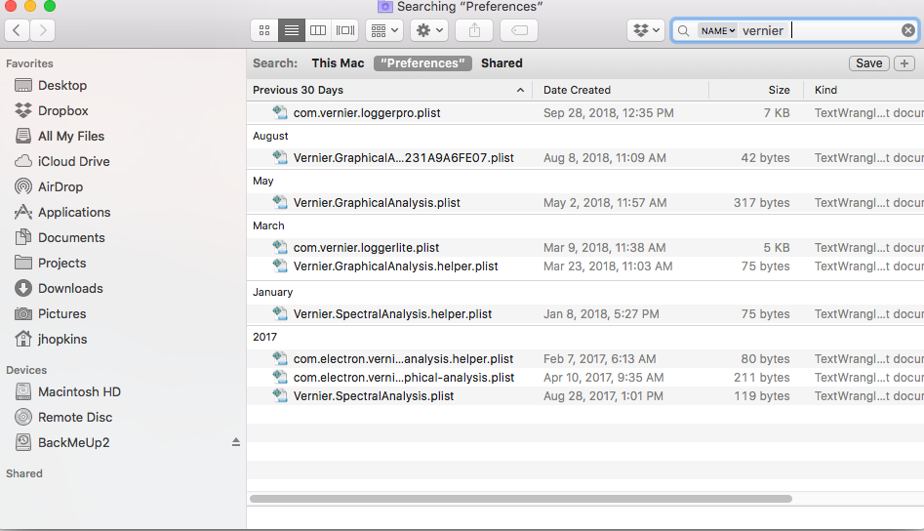
Task: Eject the BackMeUp2 drive
Action: pos(236,442)
